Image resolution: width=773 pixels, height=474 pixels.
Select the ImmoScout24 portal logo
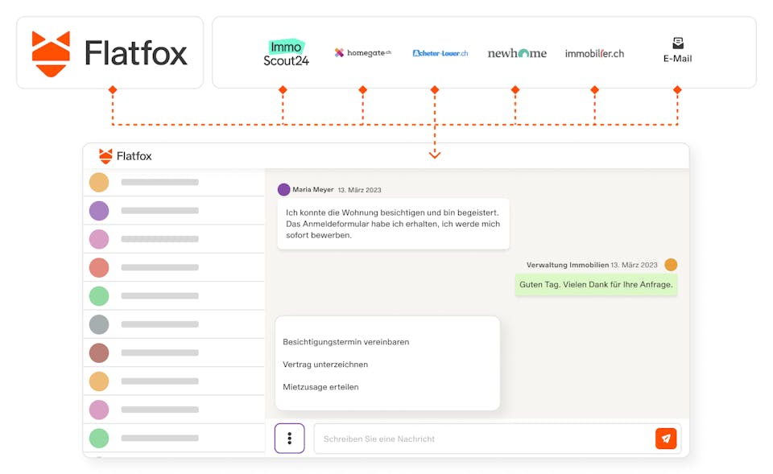(x=286, y=52)
